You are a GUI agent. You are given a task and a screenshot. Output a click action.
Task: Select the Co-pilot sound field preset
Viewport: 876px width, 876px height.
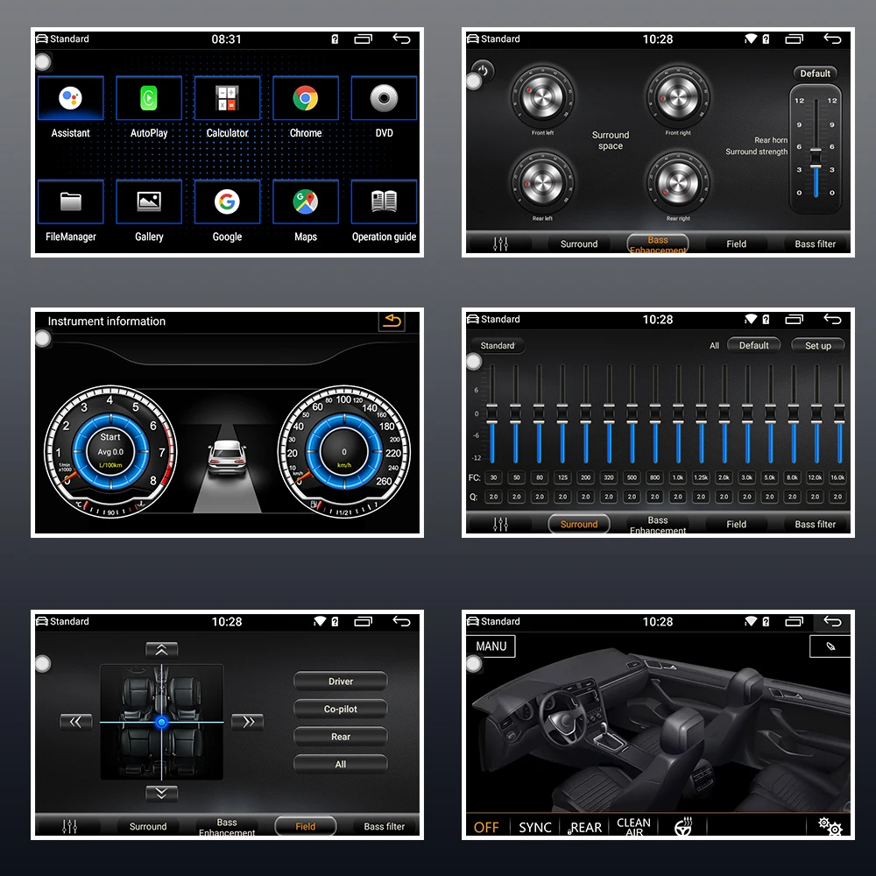tap(340, 709)
